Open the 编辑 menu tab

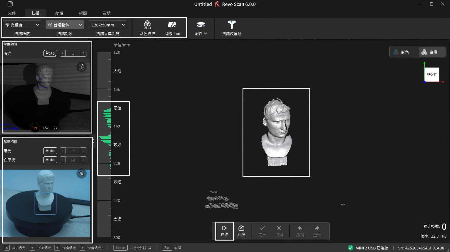click(x=59, y=13)
